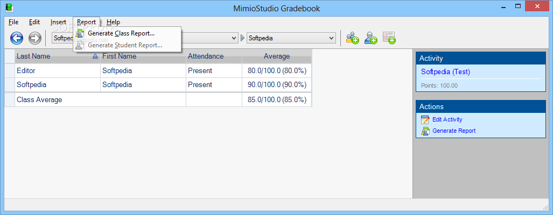Click the gray Forward navigation arrow

[x=35, y=38]
